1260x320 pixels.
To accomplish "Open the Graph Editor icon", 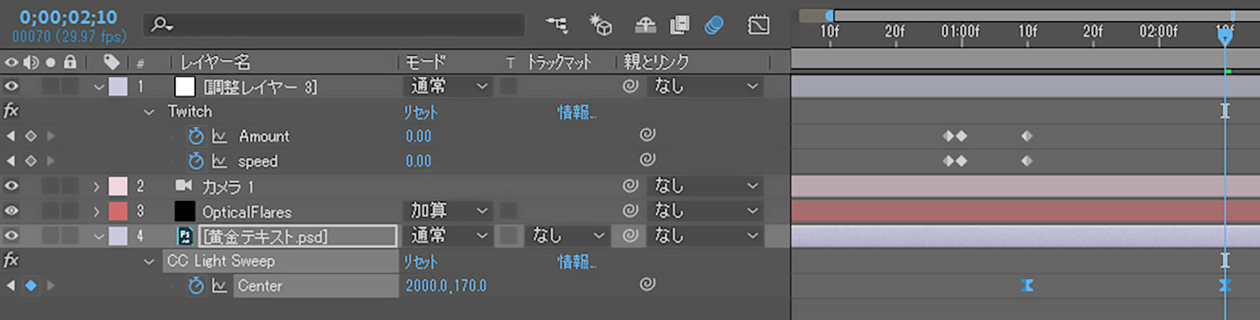I will tap(758, 25).
